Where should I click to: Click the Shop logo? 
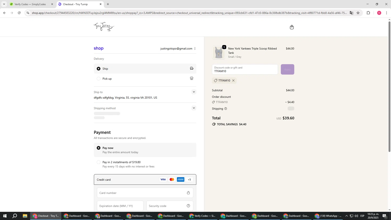pos(99,48)
